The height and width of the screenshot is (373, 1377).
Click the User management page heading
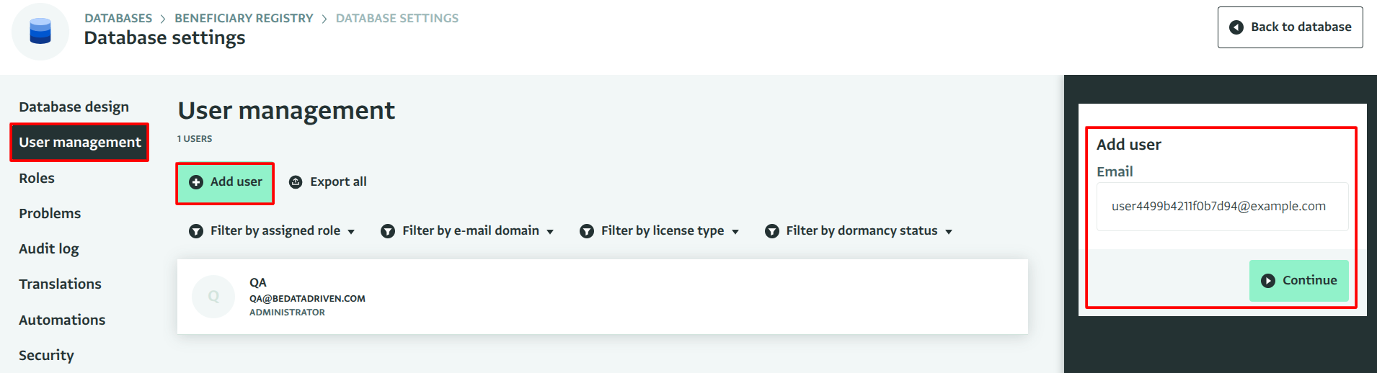pos(286,110)
